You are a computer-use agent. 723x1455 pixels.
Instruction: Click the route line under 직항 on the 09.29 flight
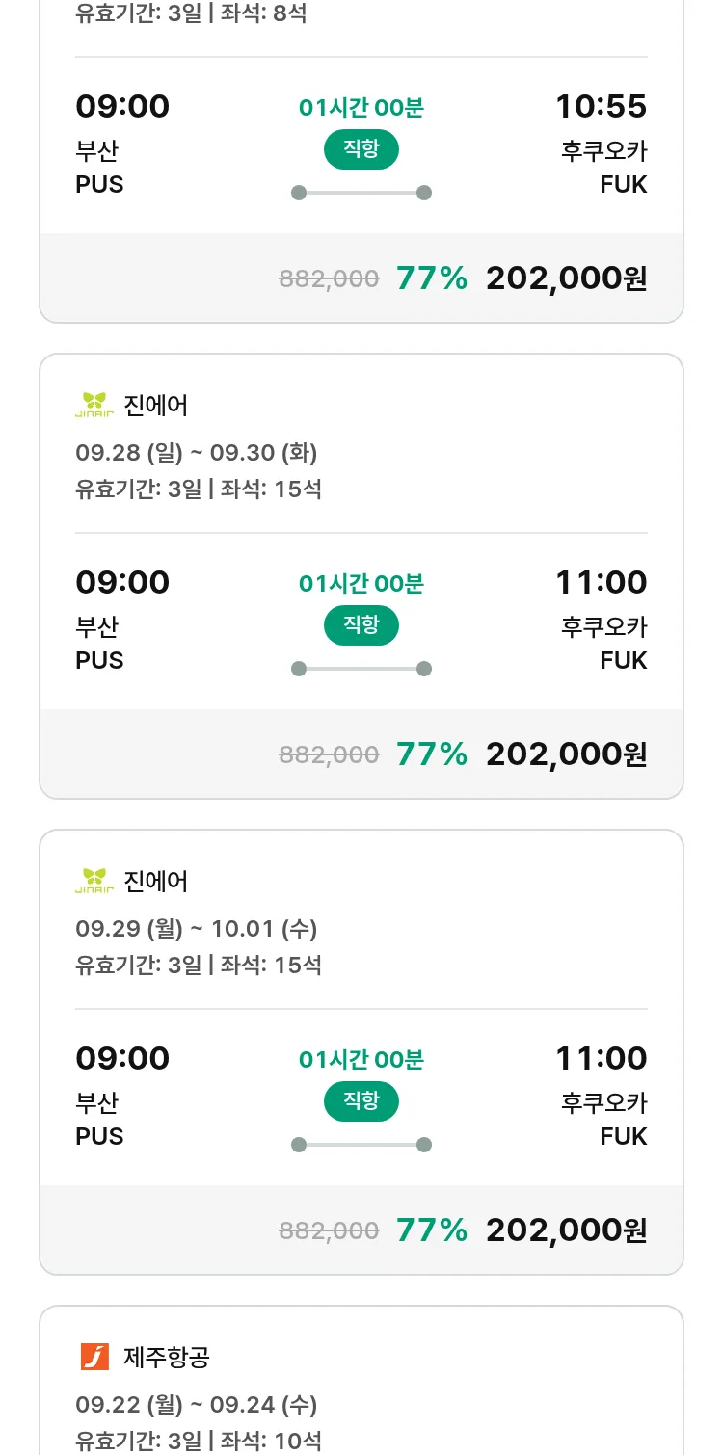tap(361, 1145)
